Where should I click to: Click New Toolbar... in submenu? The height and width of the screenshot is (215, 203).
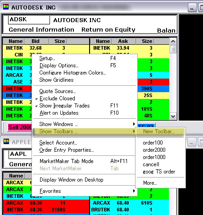tap(160, 131)
